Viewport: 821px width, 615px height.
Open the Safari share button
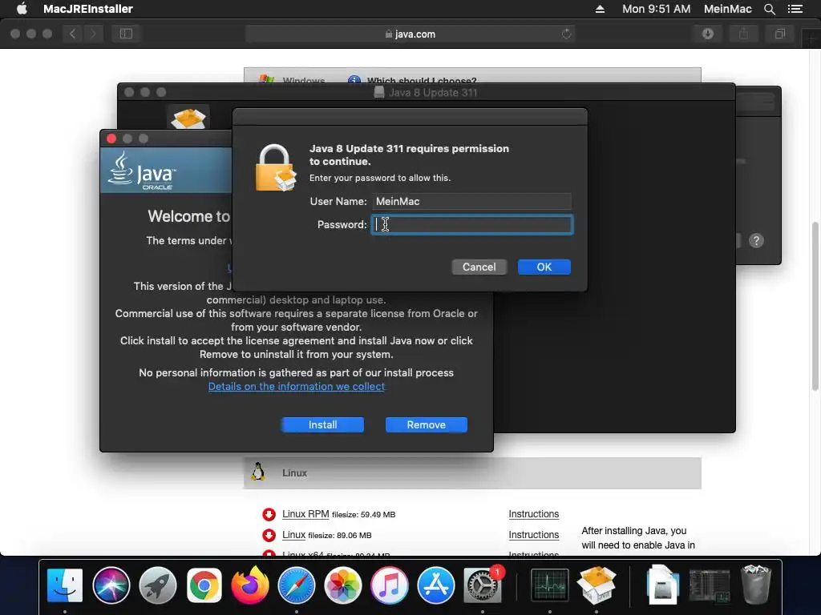coord(743,34)
